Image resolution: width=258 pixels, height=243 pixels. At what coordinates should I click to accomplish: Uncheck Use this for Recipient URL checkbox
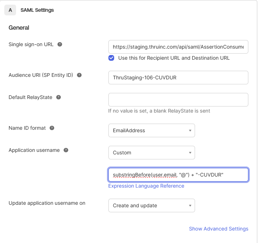point(111,58)
